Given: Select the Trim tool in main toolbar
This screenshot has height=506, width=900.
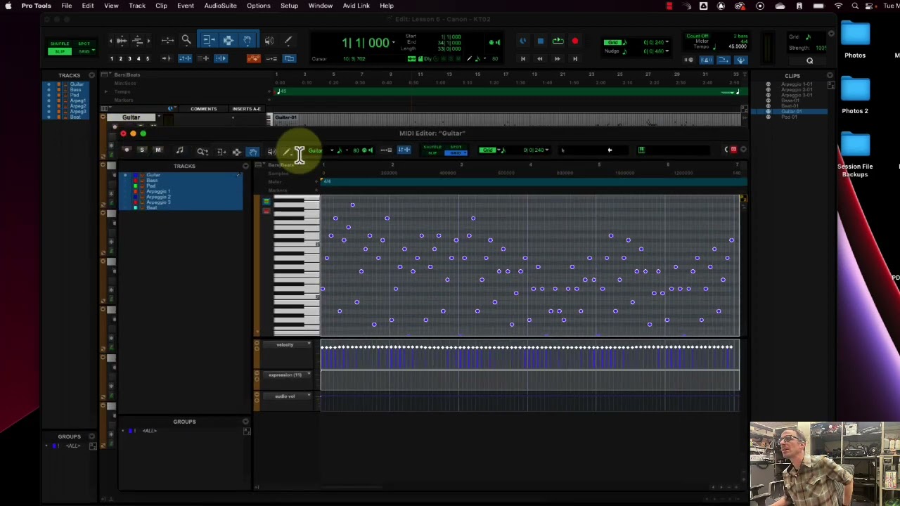Looking at the screenshot, I should click(x=209, y=40).
